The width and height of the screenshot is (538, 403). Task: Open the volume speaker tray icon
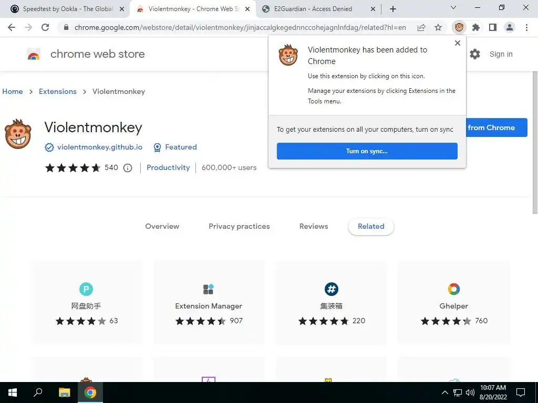pyautogui.click(x=470, y=393)
